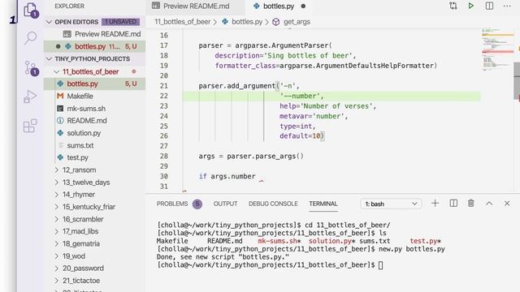Screen dimensions: 520x292
Task: Expand the 21_tictactoe folder
Action: [56, 281]
